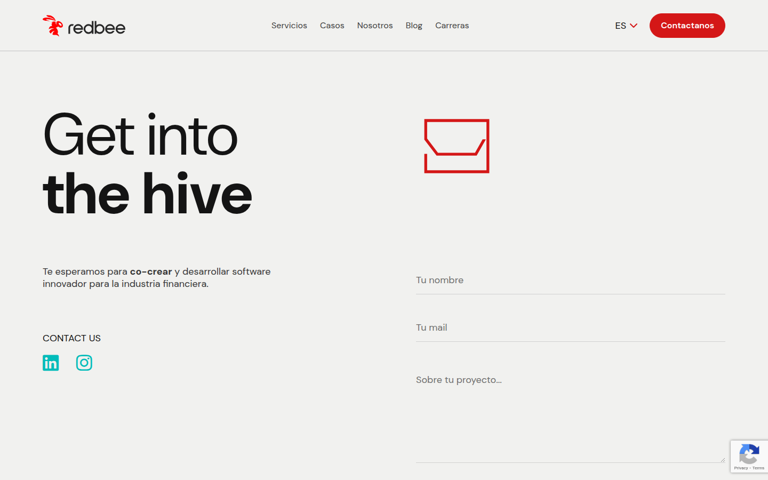Open the reCAPTCHA Privacy link
This screenshot has width=768, height=480.
741,468
